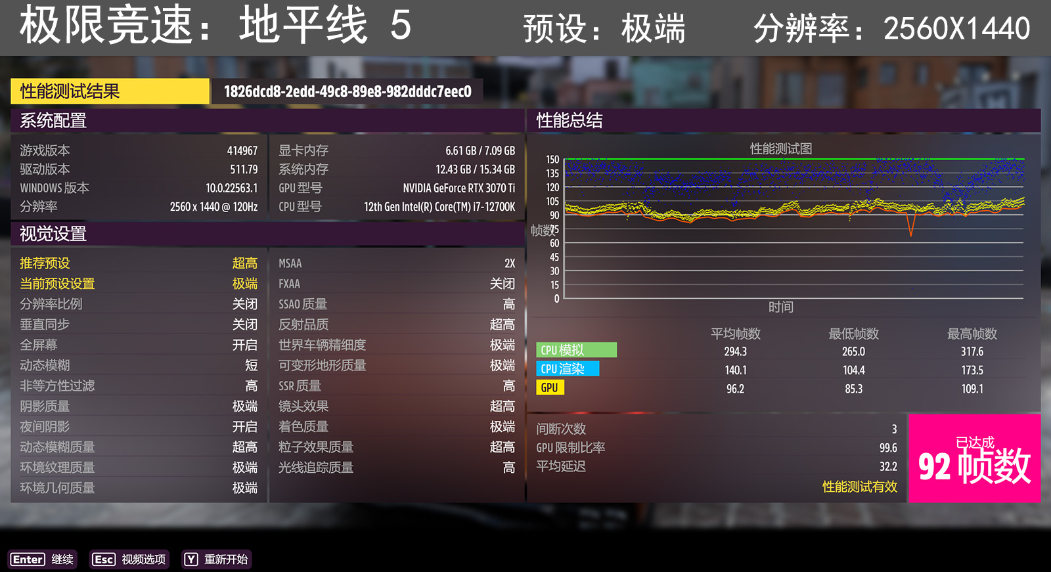This screenshot has width=1051, height=572.
Task: Select the 性能测试结果 yellow tab
Action: tap(110, 91)
